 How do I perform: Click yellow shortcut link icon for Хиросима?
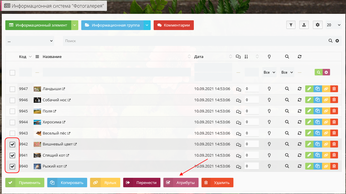tap(326, 122)
